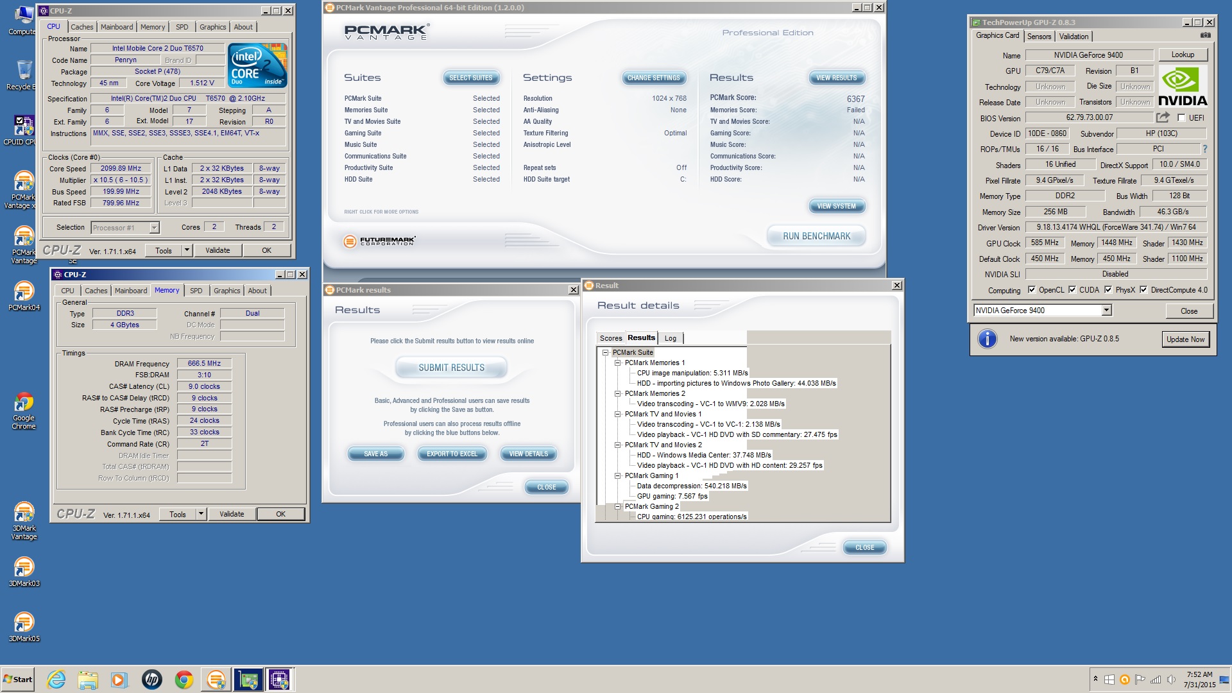Open Windows Media Player from the taskbar

(x=119, y=680)
